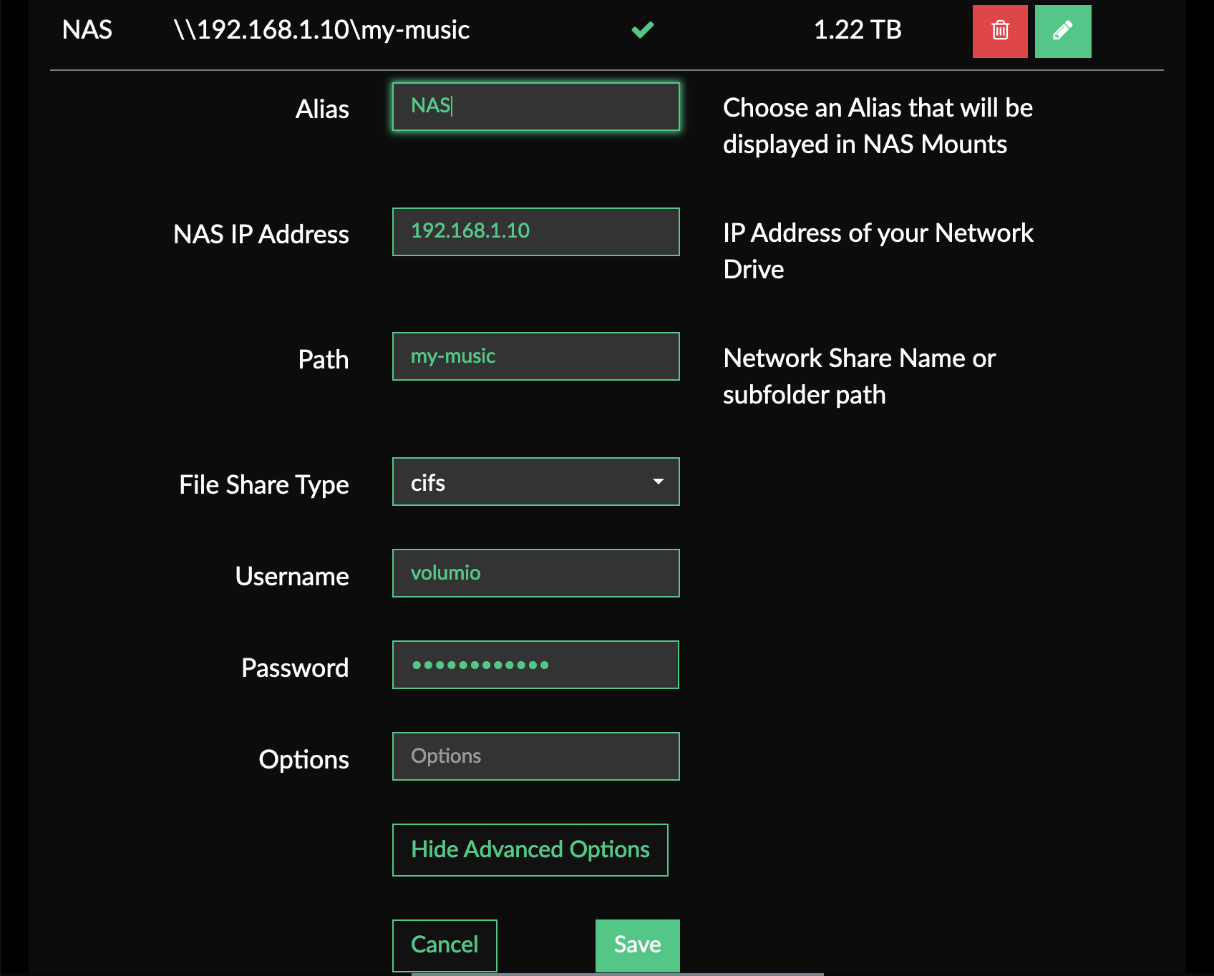Delete the NAS mount using trash icon
Screen dimensions: 1214x976
pos(1000,31)
